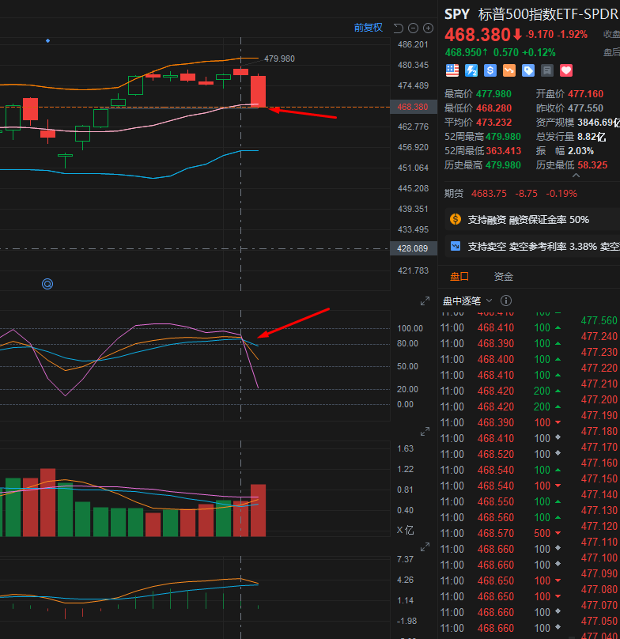Click the gray notes icon
620x639 pixels.
[547, 70]
